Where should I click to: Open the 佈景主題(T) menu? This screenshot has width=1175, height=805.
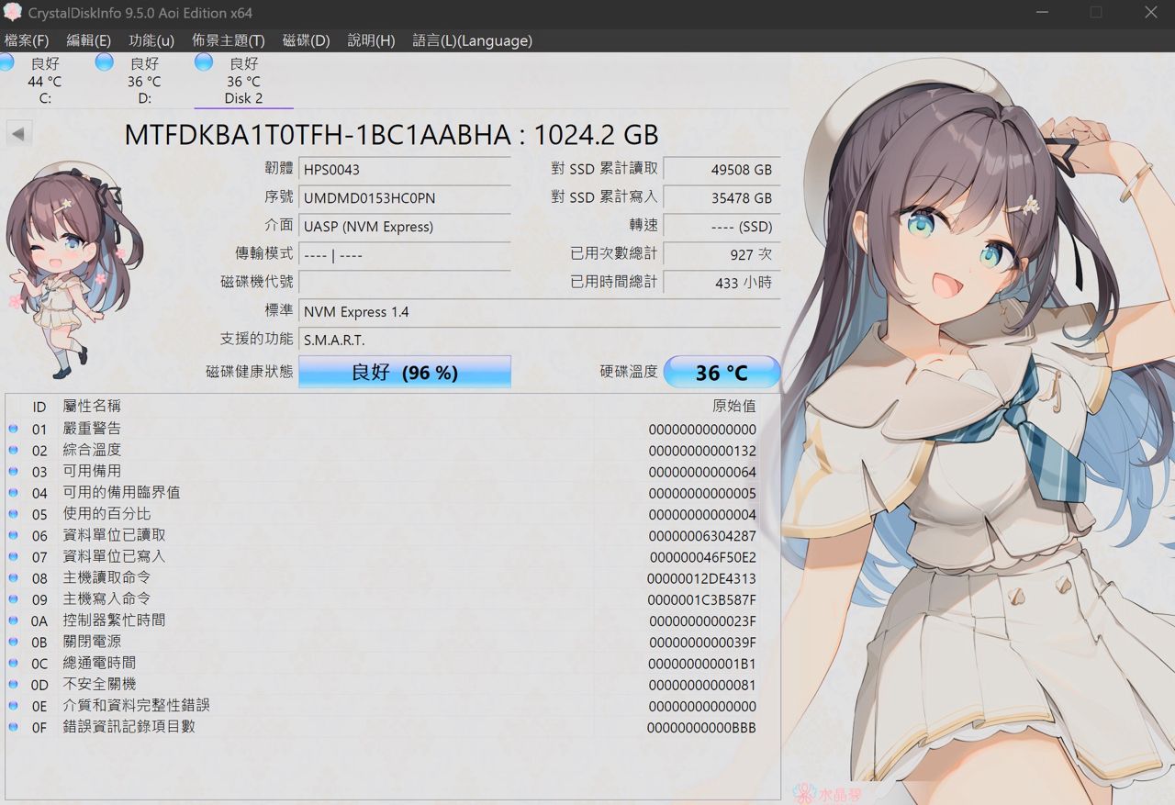click(x=228, y=40)
